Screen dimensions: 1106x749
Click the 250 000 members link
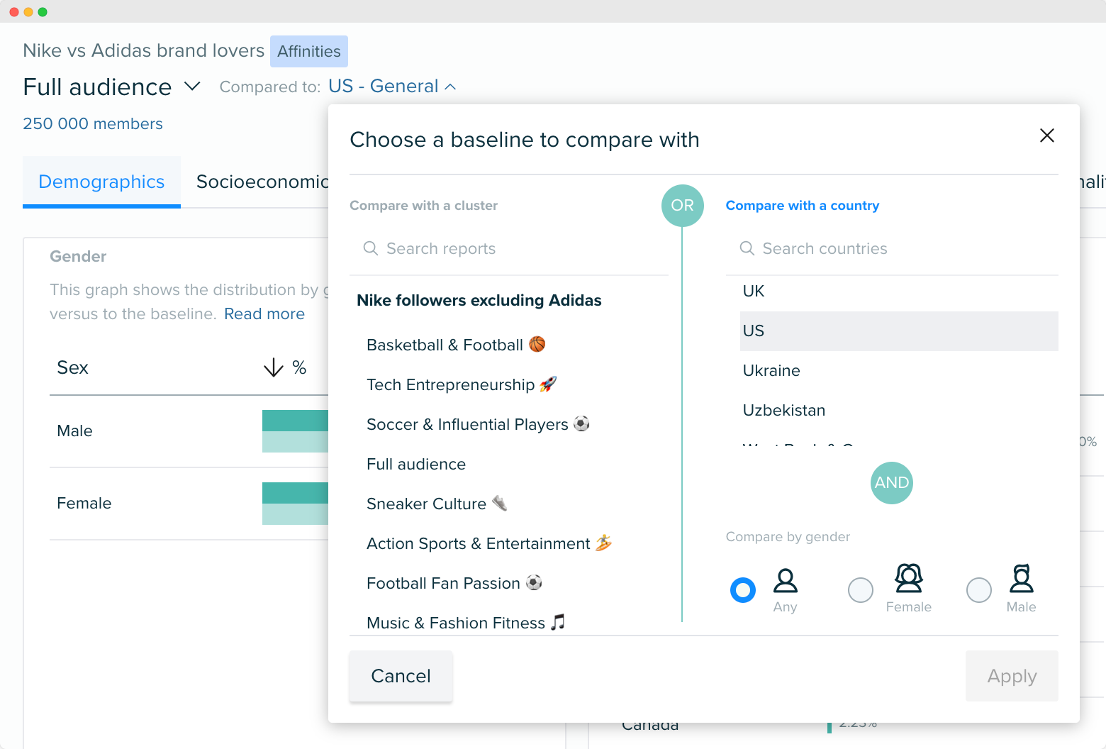pos(93,123)
